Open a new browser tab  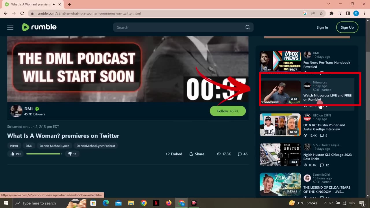click(x=69, y=4)
